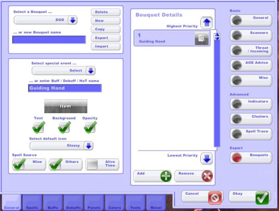Click the Lowest Priority down arrow icon
This screenshot has height=211, width=279.
[206, 159]
